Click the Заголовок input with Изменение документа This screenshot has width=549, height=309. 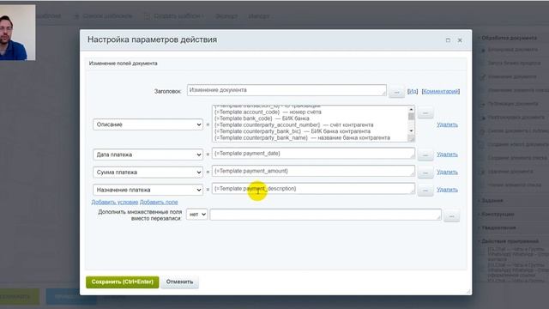click(287, 90)
